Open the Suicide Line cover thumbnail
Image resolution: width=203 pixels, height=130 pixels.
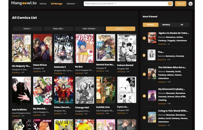(106, 90)
